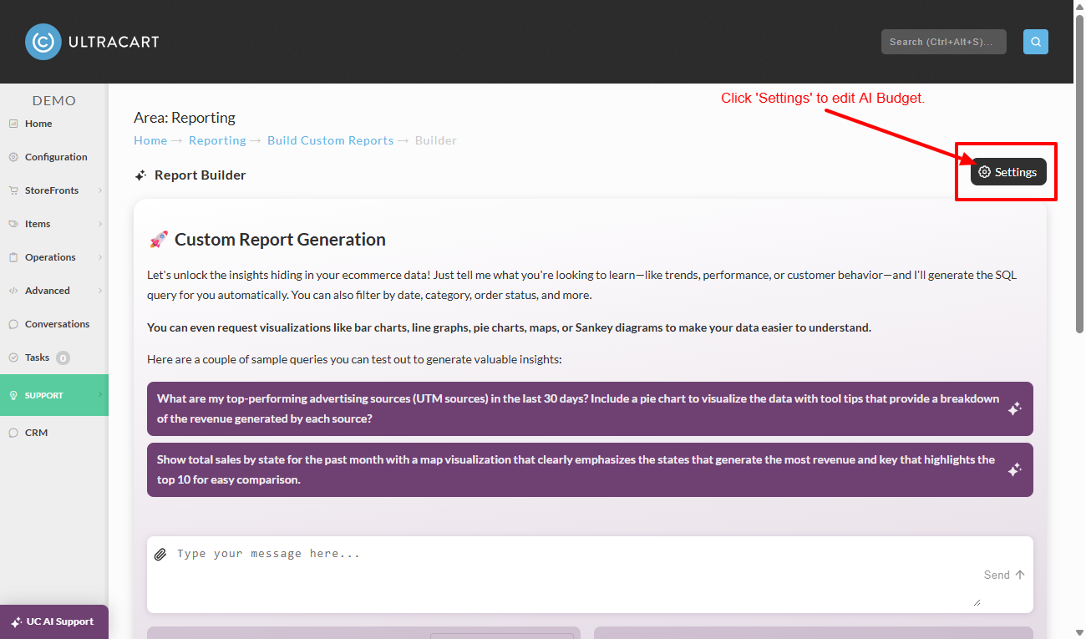Viewport: 1086px width, 639px height.
Task: Click the Tasks checkmark icon
Action: (x=13, y=358)
